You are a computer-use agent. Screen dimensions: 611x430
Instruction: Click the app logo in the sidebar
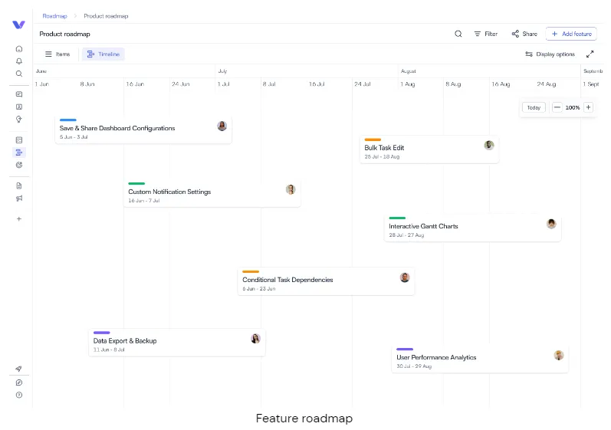click(18, 25)
